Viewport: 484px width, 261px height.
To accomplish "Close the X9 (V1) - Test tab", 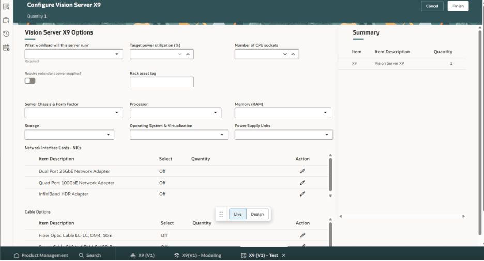I will point(284,255).
